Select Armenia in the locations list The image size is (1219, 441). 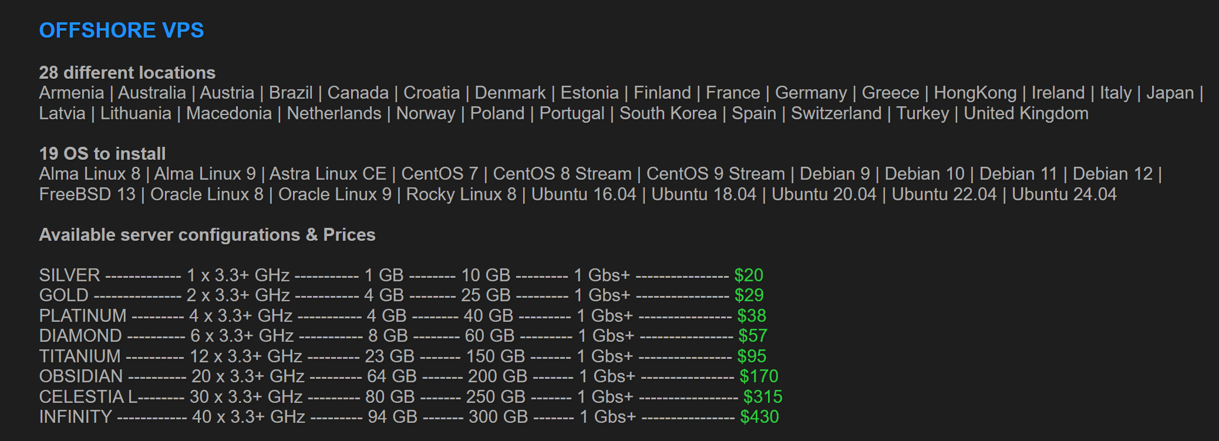tap(71, 93)
